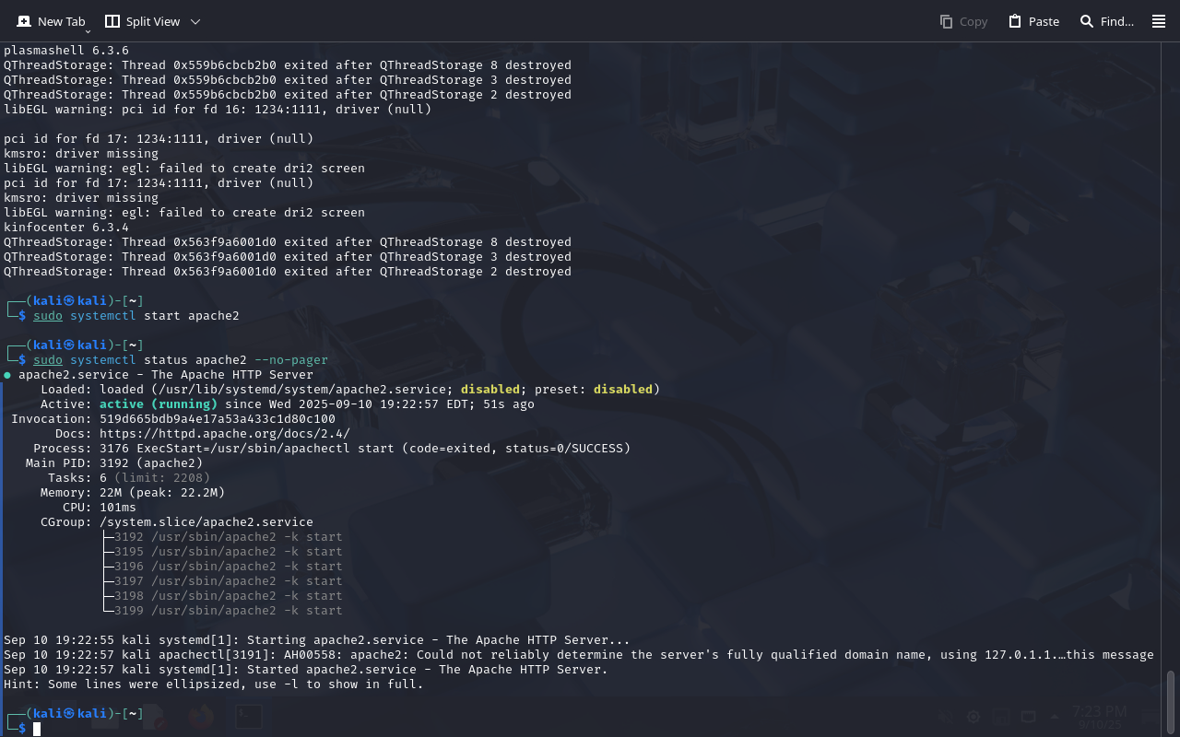1180x737 pixels.
Task: Click the 'Starting apache2.service' log line
Action: point(317,640)
